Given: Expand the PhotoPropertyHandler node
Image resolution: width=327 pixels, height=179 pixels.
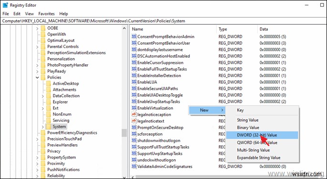Looking at the screenshot, I should click(37, 65).
